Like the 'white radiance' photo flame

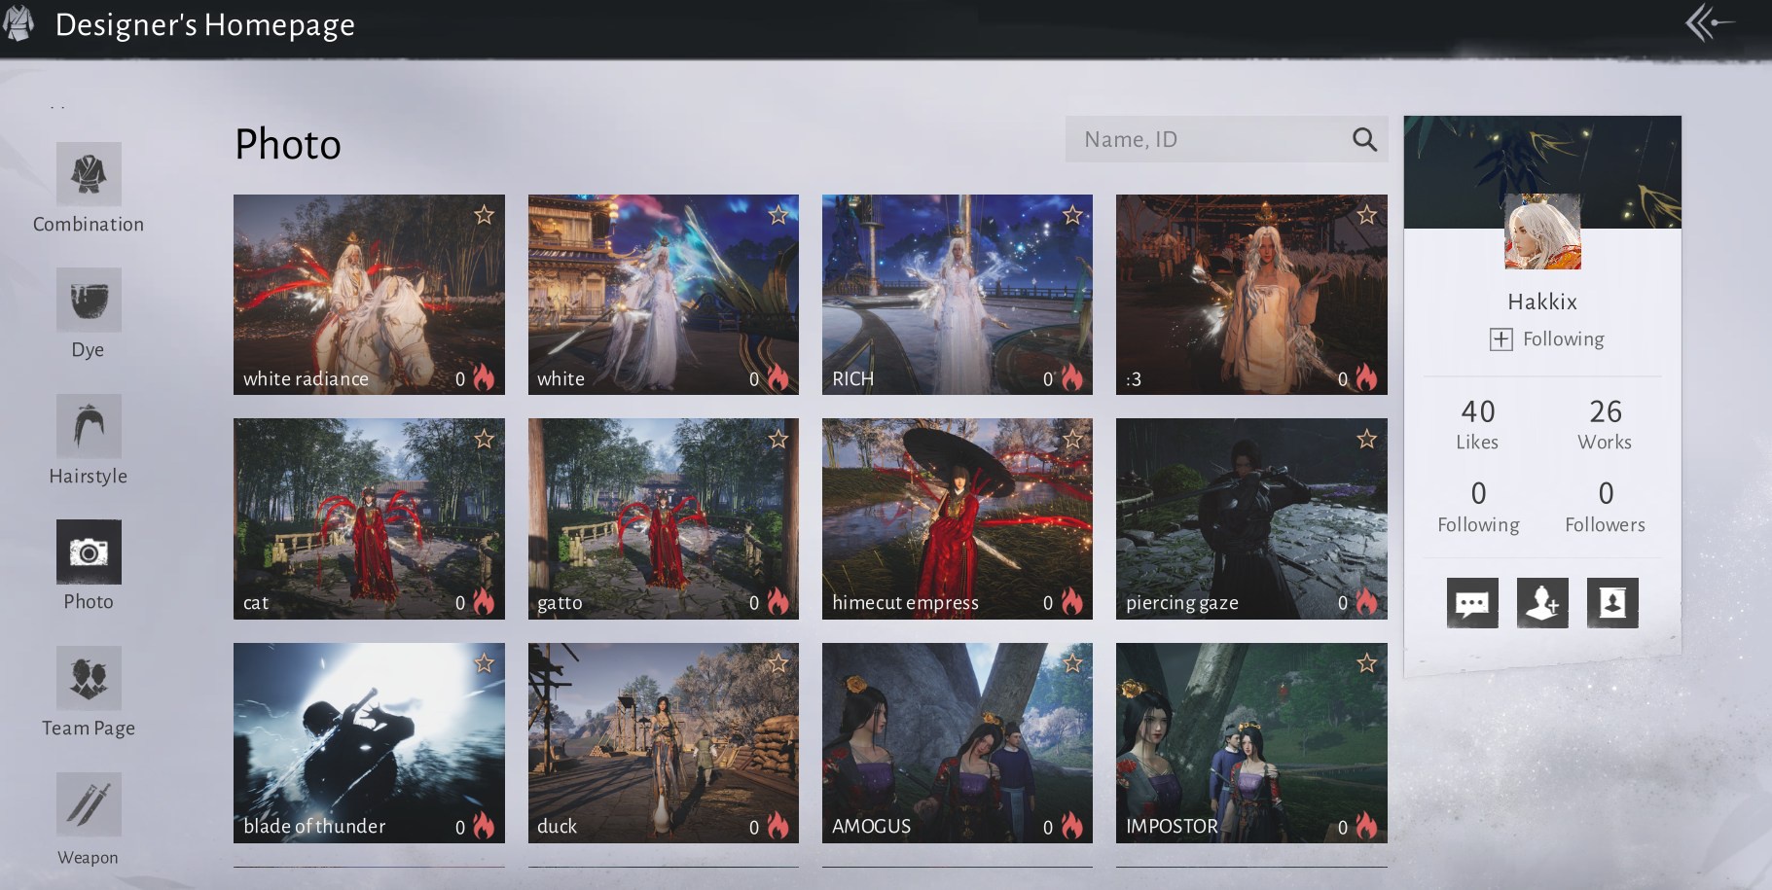[x=483, y=377]
